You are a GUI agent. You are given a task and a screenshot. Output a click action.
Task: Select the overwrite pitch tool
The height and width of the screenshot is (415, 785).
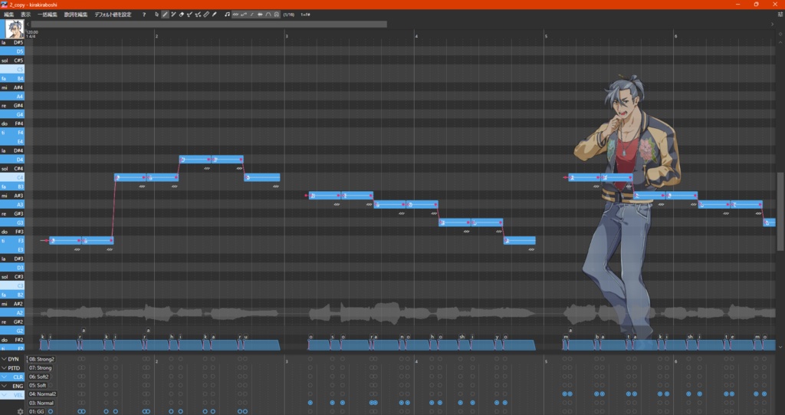tap(198, 15)
